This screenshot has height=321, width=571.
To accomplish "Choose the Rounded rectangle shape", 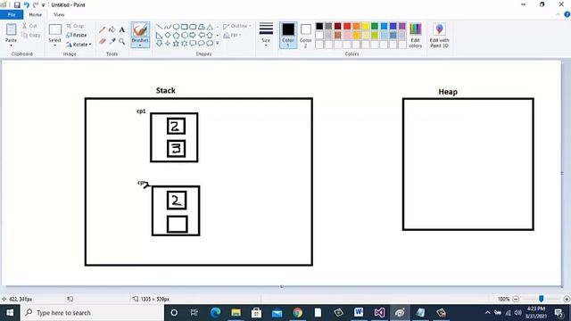I will (193, 27).
